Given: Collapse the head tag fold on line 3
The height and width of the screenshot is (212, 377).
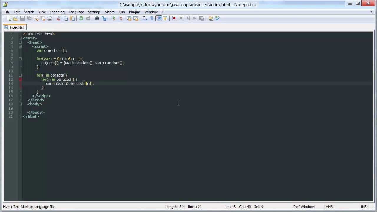Looking at the screenshot, I should point(20,42).
